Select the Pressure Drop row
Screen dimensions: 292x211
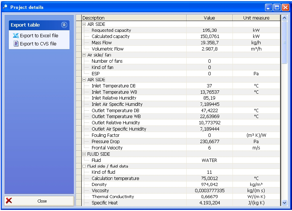pyautogui.click(x=105, y=141)
